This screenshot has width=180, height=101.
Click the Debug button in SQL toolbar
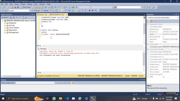point(45,11)
